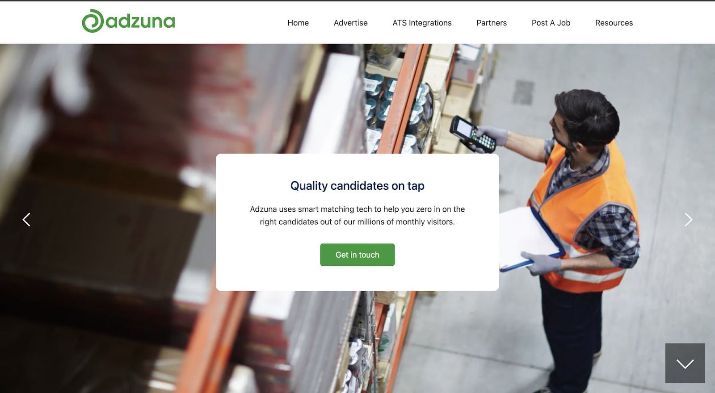Click the Post A Job link
Viewport: 715px width, 393px height.
(x=551, y=23)
